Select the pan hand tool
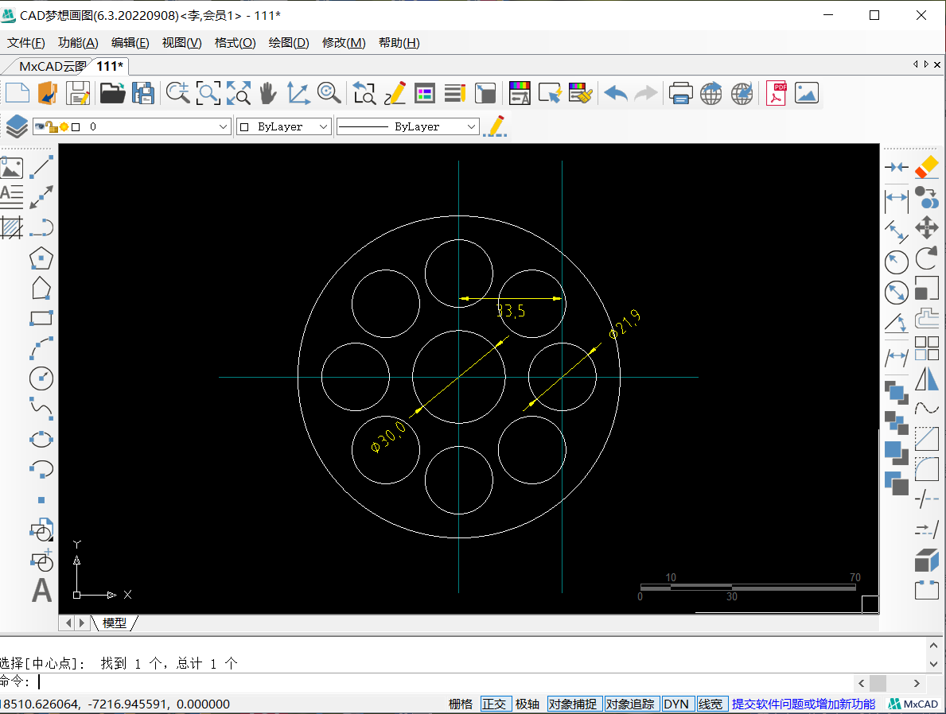The width and height of the screenshot is (946, 714). tap(268, 94)
